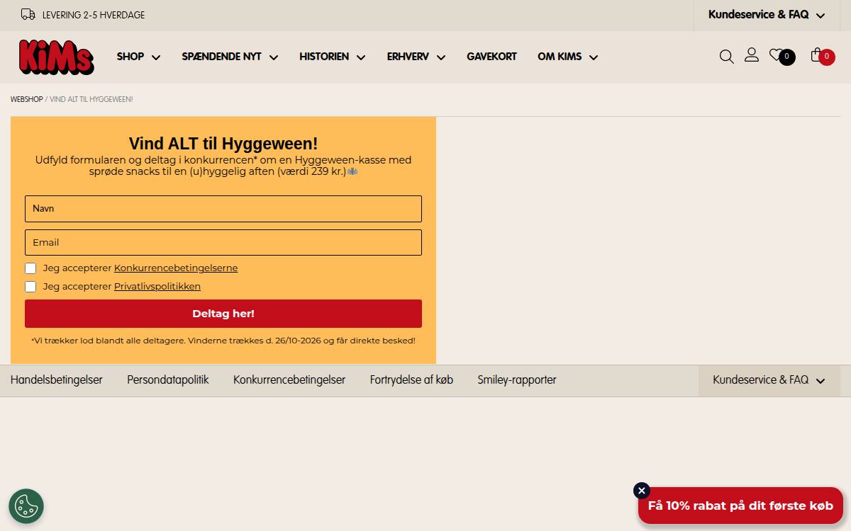
Task: Close the 10% rabat popup
Action: [642, 491]
